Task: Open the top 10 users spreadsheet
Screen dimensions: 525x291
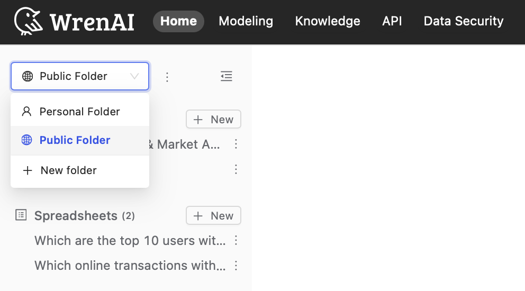Action: (130, 241)
